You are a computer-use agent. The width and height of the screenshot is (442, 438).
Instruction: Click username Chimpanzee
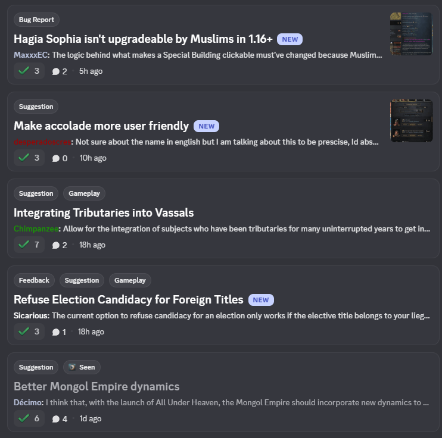tap(36, 229)
